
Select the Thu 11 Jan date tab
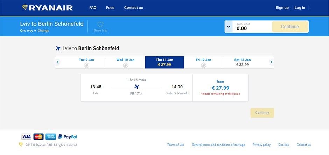(x=164, y=62)
